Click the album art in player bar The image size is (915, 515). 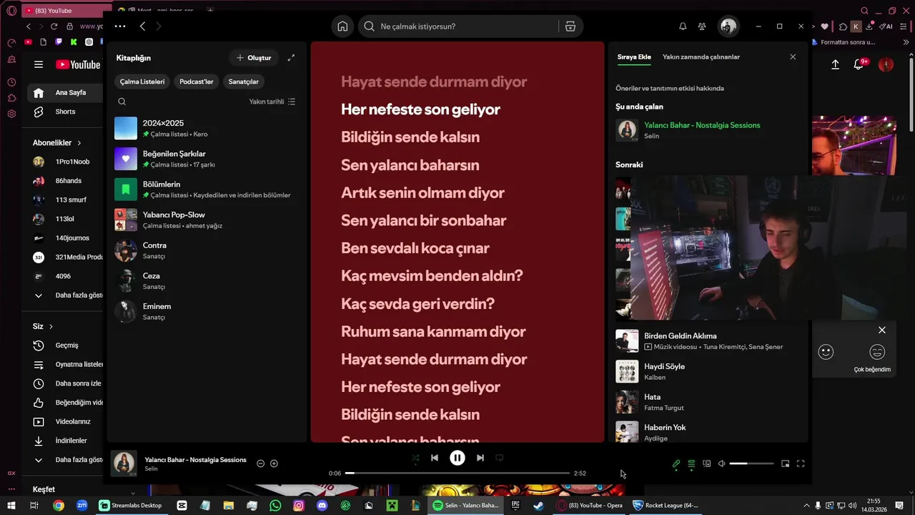point(124,463)
